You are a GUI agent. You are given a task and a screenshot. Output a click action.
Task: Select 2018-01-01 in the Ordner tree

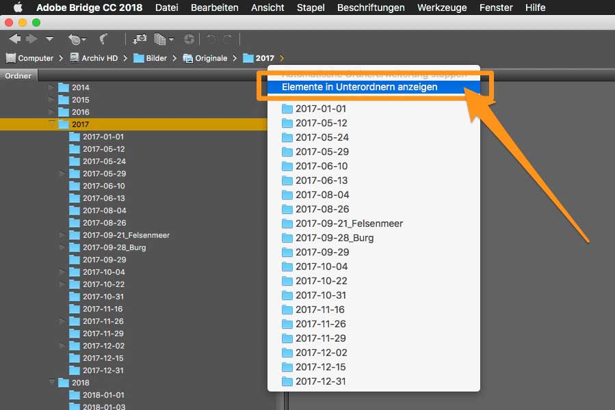96,395
